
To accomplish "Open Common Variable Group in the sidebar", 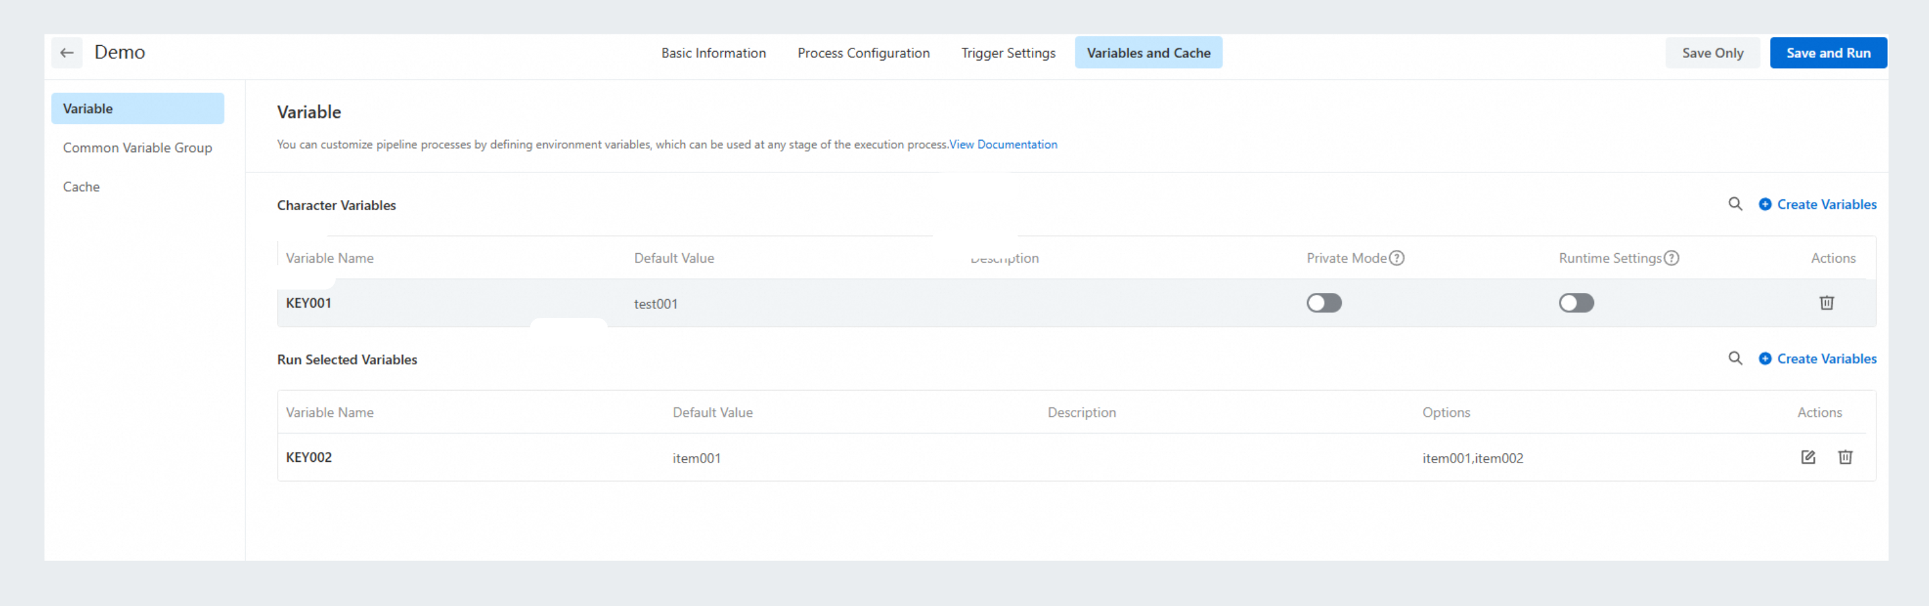I will pos(137,147).
